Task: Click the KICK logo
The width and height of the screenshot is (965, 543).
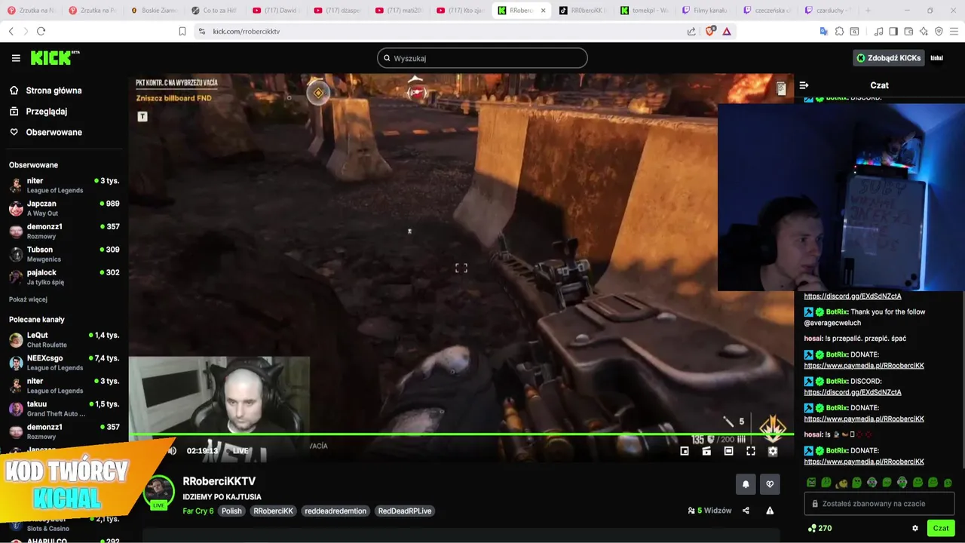Action: pos(54,58)
